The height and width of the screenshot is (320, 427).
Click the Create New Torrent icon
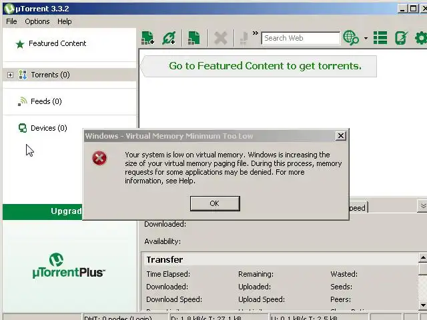pyautogui.click(x=194, y=38)
